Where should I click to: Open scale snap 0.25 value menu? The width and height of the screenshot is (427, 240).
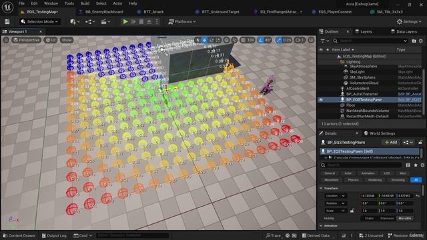click(287, 40)
